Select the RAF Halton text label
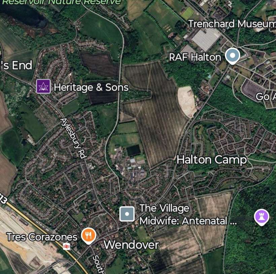Screen dimensions: 276x274 [x=195, y=57]
